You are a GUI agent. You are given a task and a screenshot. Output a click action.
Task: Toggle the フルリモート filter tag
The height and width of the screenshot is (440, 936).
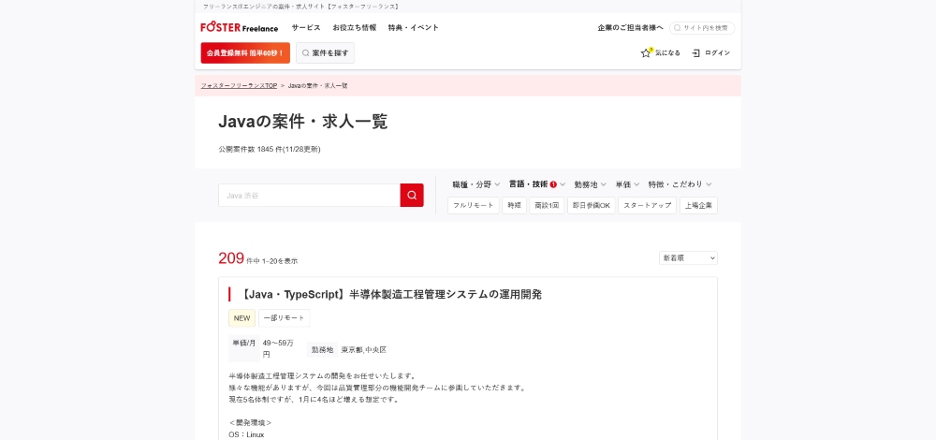[474, 205]
